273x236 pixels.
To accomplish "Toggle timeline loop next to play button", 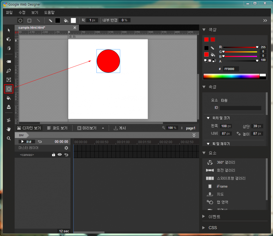I will pos(40,141).
